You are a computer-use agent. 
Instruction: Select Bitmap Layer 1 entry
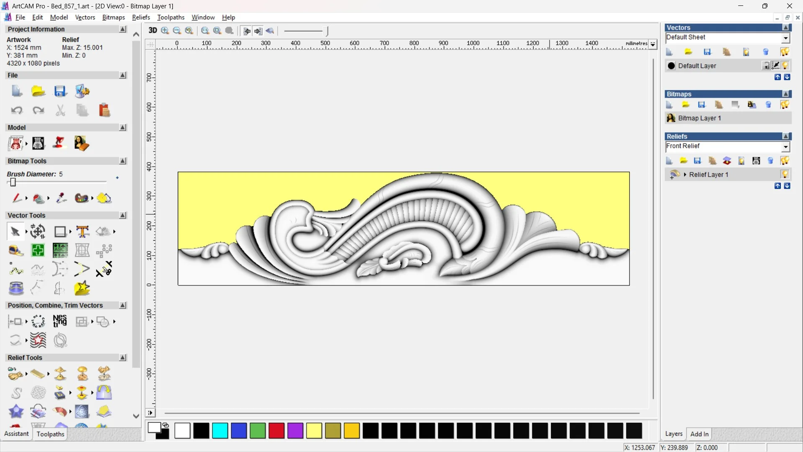pyautogui.click(x=699, y=118)
